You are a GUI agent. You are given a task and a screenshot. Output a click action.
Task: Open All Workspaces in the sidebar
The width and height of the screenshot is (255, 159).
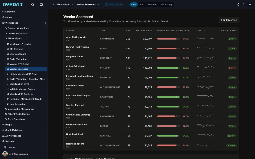pos(12,136)
